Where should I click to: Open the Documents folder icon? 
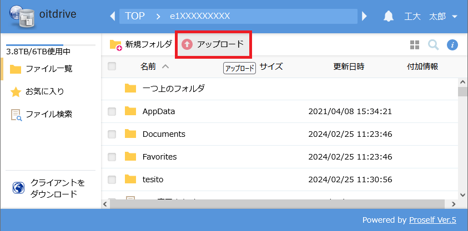pyautogui.click(x=130, y=134)
